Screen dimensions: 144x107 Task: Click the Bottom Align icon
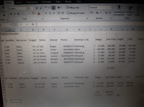coord(53,8)
